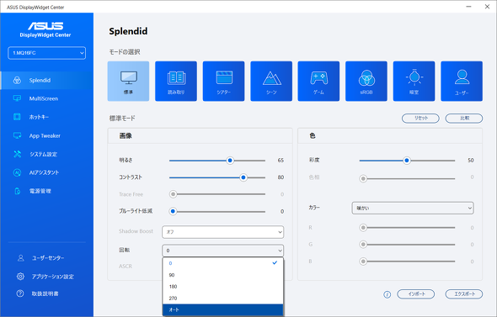
Task: Open Application Settings (アプリケーション設定)
Action: [46, 277]
